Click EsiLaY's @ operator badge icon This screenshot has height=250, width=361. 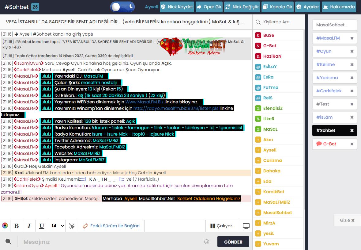(258, 67)
